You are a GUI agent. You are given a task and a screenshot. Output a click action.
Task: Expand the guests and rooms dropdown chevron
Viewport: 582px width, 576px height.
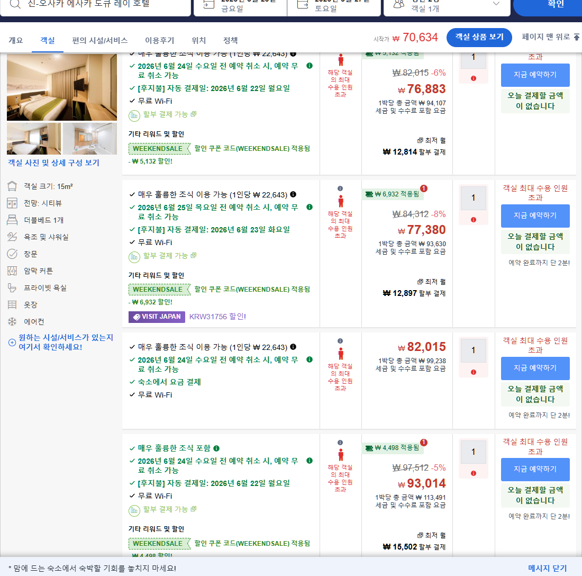(496, 3)
